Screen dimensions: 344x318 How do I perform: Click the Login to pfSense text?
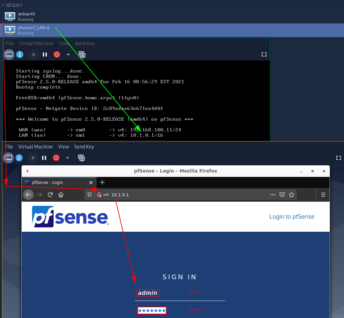292,217
